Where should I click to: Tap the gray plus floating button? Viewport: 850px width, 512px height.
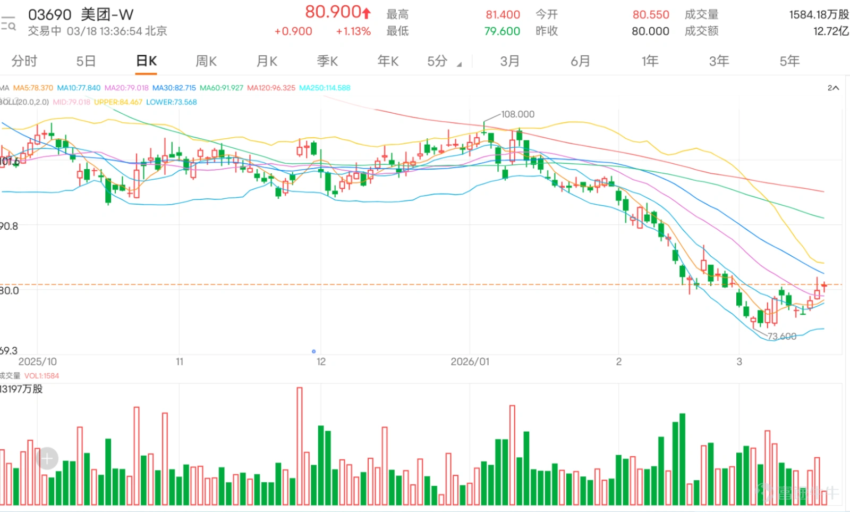point(47,458)
